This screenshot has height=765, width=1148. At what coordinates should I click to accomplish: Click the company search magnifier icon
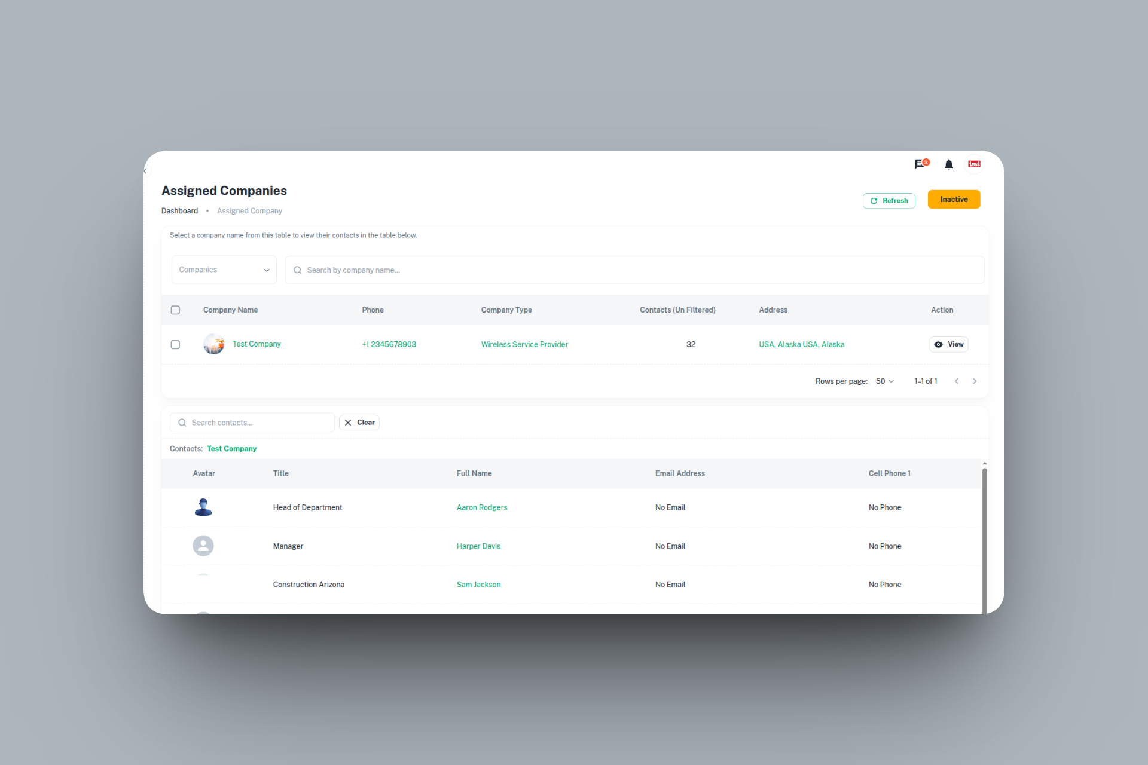(297, 270)
